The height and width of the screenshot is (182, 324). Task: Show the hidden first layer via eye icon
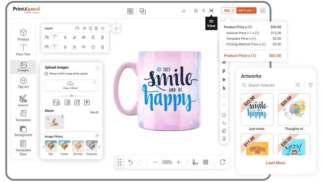[83, 37]
